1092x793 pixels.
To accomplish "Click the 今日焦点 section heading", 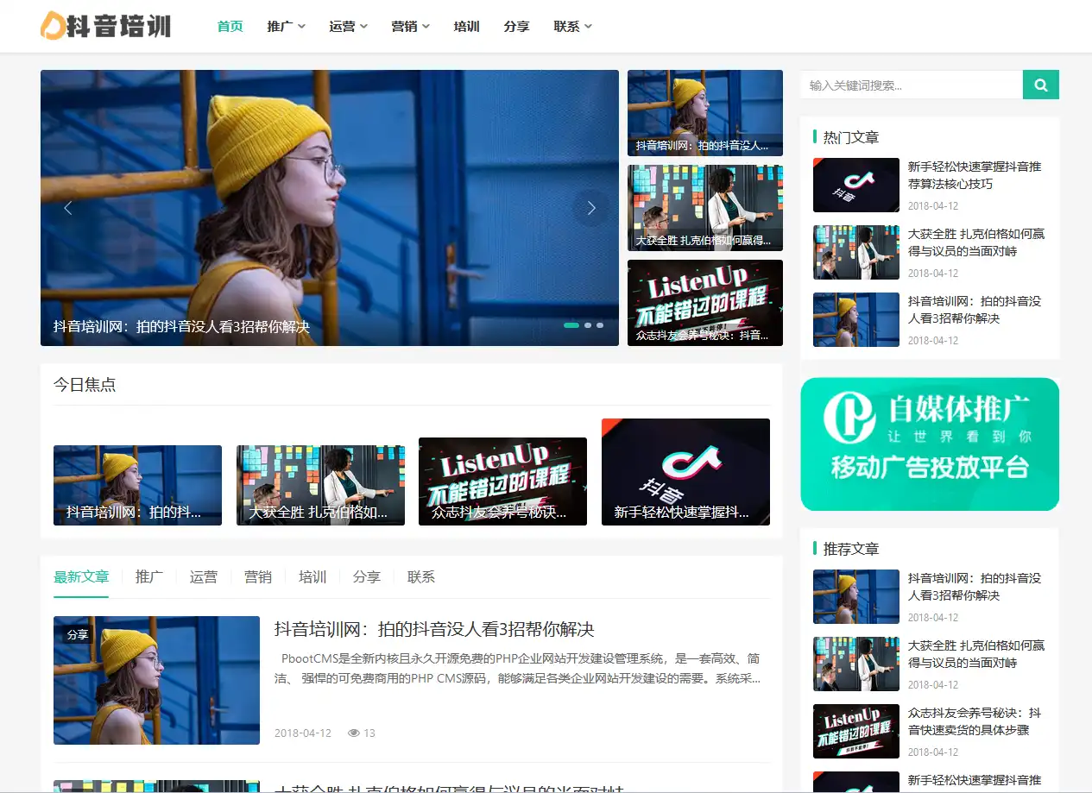I will tap(85, 385).
